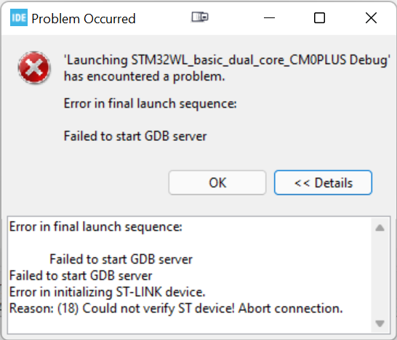Viewport: 397px width, 340px height.
Task: Click the 'Launching STM32WL_basic_dual_core_CM0PLUS Debug' message
Action: click(227, 68)
